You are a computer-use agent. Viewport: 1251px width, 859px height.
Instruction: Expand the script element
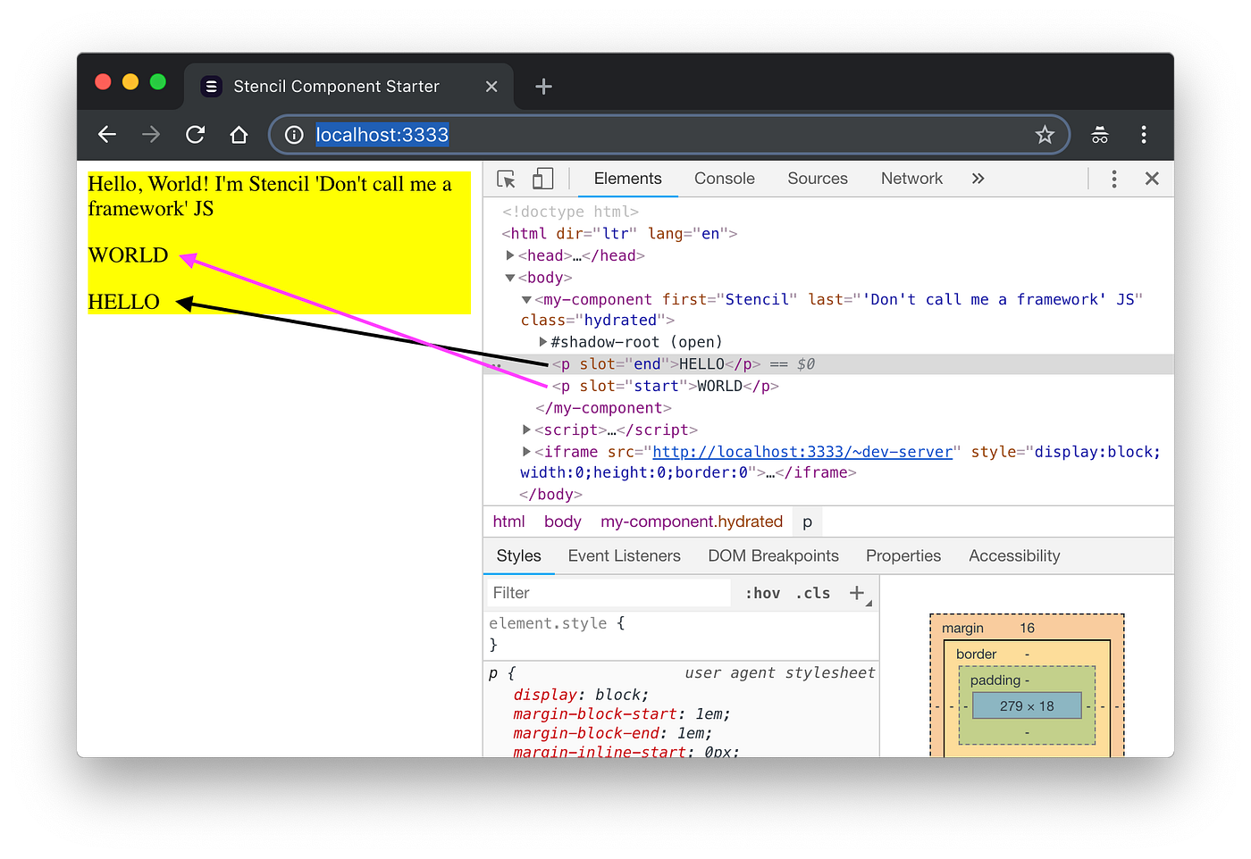pos(527,429)
